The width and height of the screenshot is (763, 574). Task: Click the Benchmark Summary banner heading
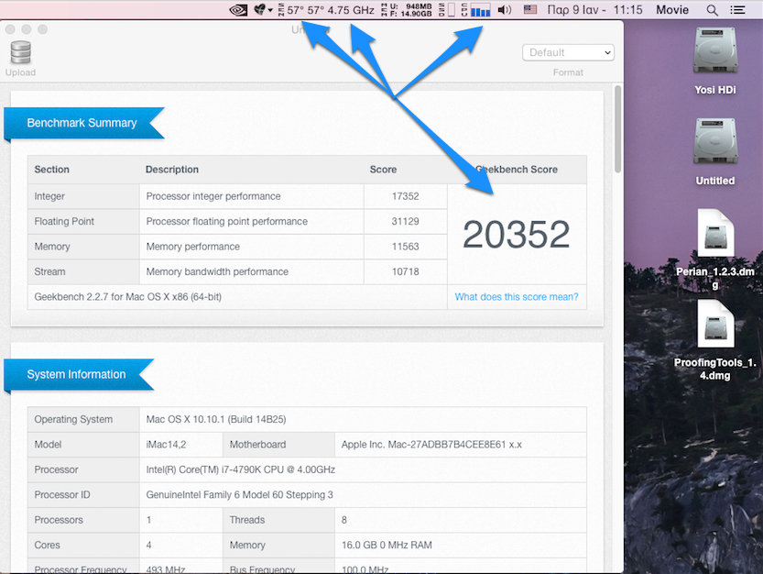point(82,123)
